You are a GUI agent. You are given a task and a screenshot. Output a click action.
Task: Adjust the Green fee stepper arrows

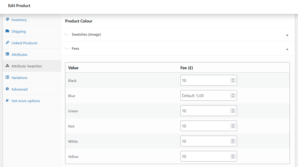(x=233, y=111)
